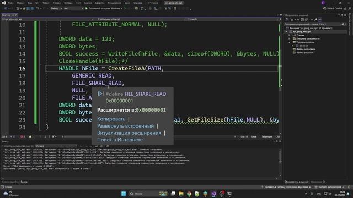Click the editor horizontal scrollbar
This screenshot has height=198, width=353.
click(x=148, y=136)
